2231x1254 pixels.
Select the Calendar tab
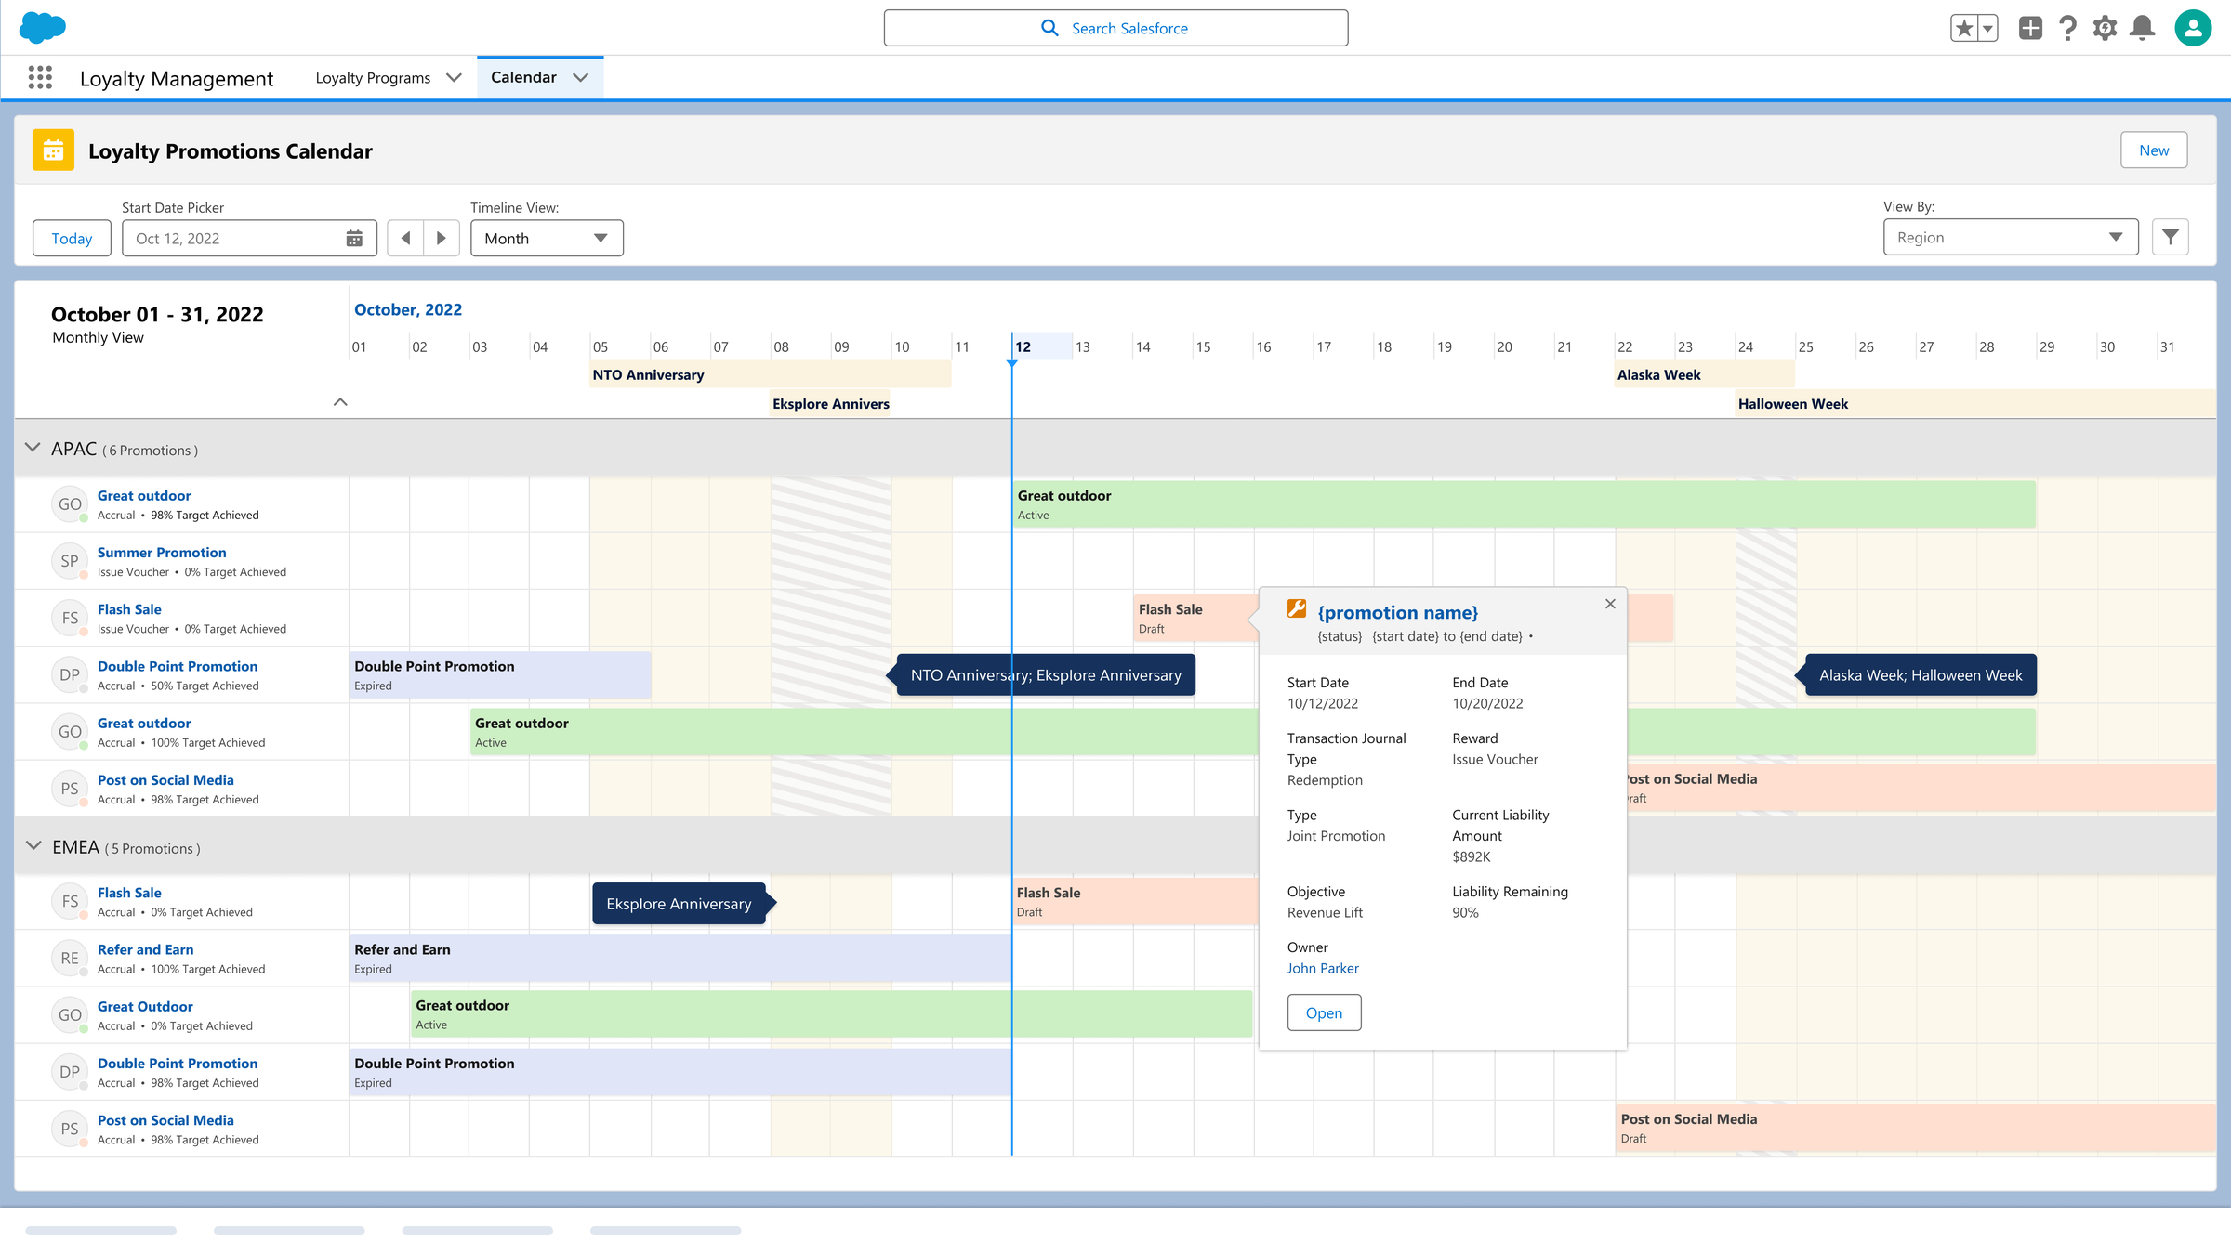click(523, 77)
